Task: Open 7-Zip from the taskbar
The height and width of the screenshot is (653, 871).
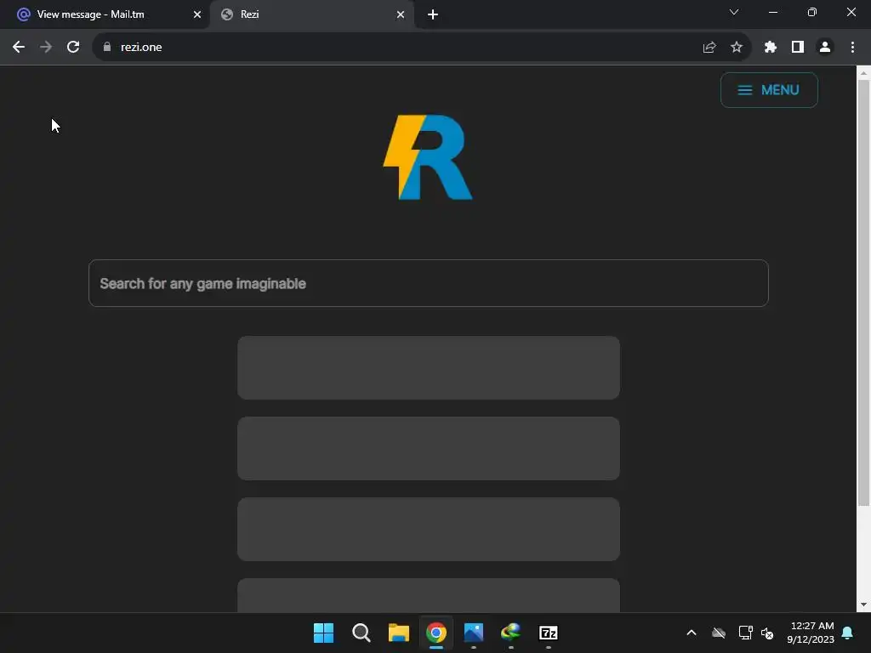Action: coord(549,633)
